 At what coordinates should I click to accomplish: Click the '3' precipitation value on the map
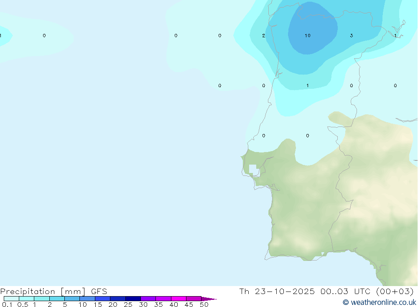click(352, 36)
